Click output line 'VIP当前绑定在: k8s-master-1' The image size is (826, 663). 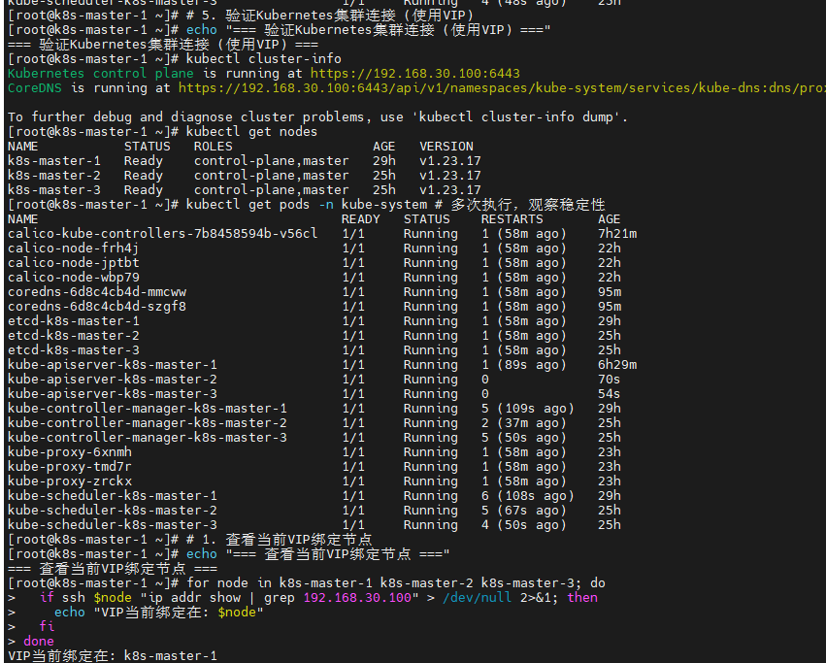(113, 656)
